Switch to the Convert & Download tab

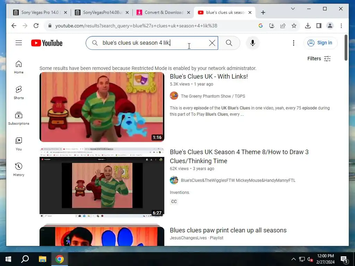click(164, 12)
